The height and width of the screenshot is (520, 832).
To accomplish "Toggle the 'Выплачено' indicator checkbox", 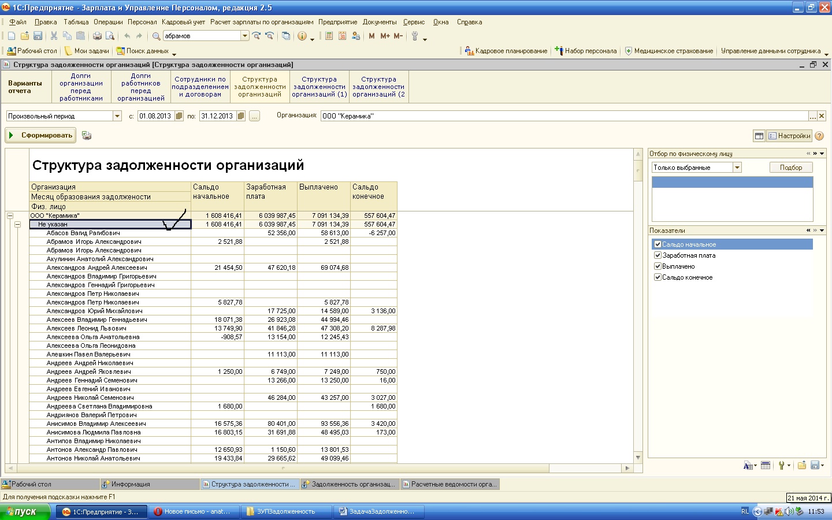I will 658,266.
